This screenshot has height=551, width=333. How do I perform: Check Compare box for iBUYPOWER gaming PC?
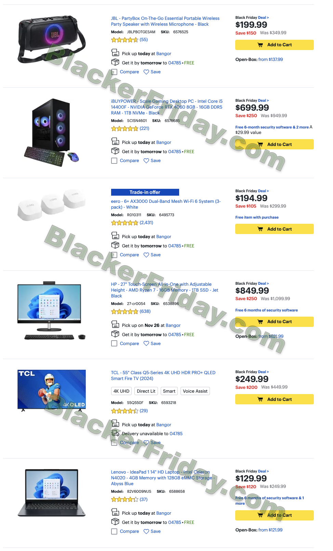[114, 161]
